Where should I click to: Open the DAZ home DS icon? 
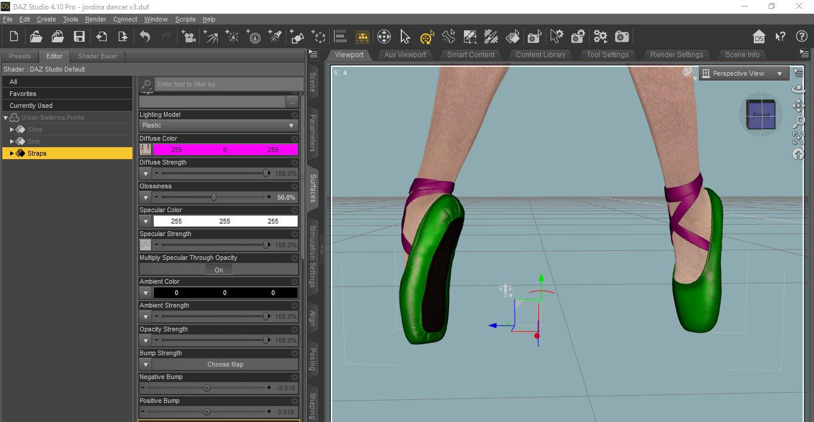point(759,36)
